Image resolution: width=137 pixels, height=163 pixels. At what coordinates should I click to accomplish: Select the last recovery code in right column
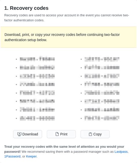coord(102,118)
